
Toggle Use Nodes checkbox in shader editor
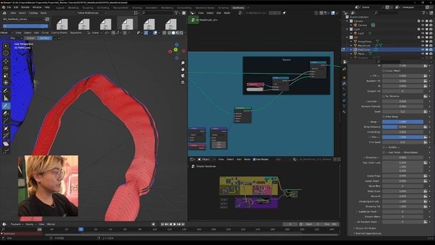254,159
